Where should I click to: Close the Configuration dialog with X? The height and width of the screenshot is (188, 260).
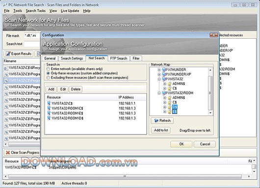[214, 35]
